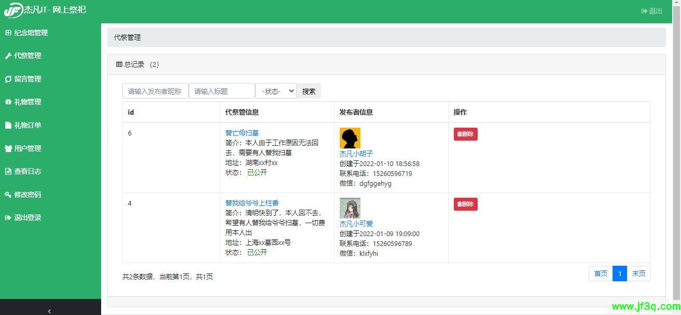Click the 退出登录 sidebar icon
Image resolution: width=681 pixels, height=315 pixels.
tap(8, 217)
